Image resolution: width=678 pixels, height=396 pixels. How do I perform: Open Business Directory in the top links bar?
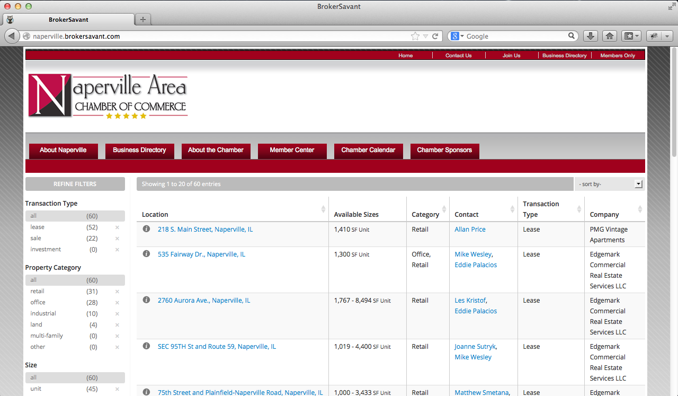[x=565, y=56]
